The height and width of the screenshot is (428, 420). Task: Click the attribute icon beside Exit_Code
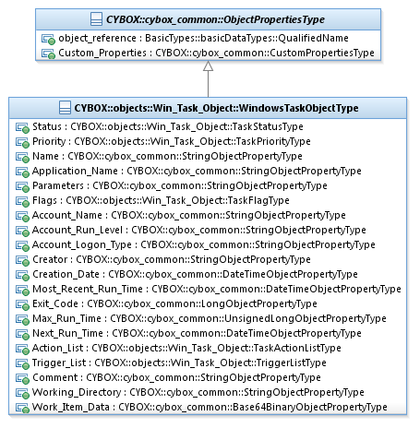22,304
